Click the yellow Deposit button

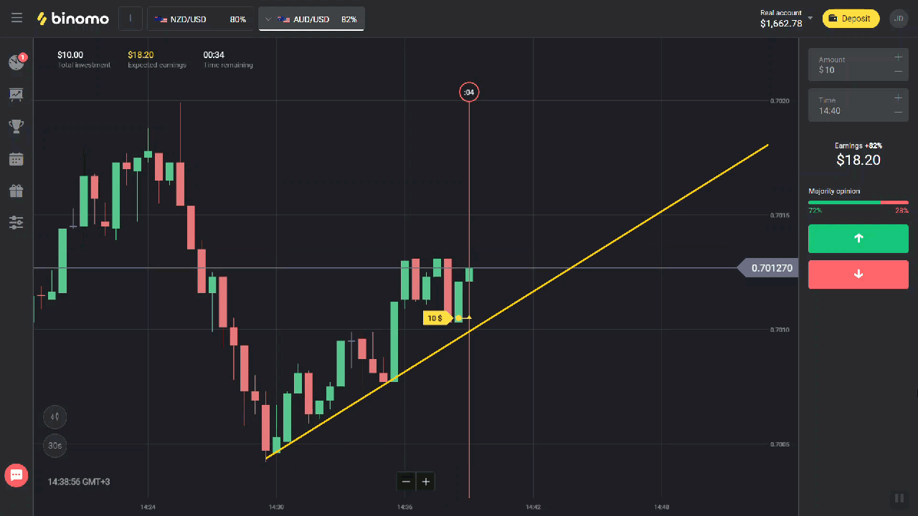(x=851, y=19)
